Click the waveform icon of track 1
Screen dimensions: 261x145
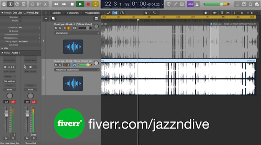pyautogui.click(x=73, y=47)
